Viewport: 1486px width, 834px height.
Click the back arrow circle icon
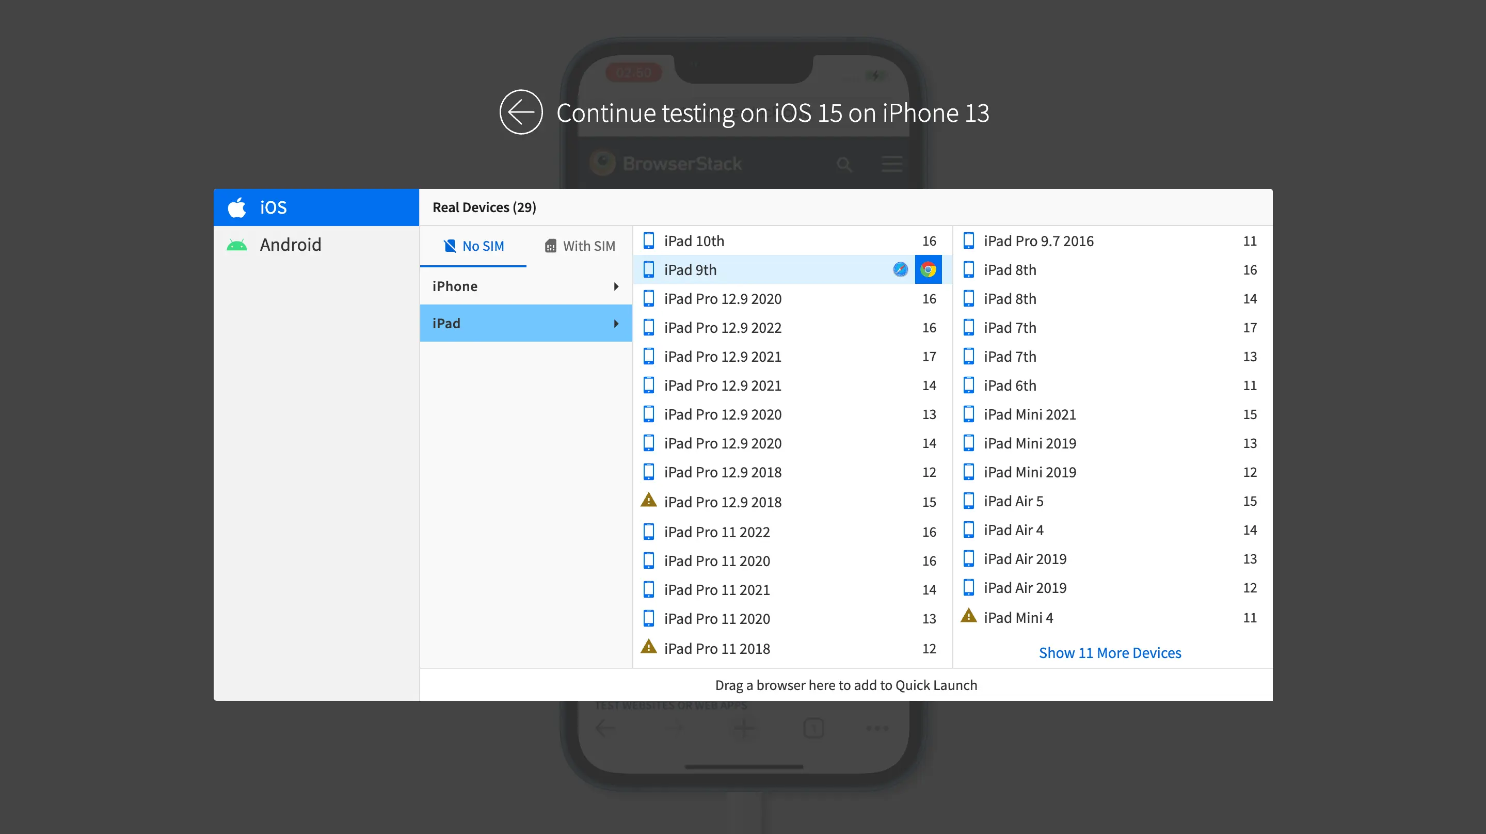[520, 112]
